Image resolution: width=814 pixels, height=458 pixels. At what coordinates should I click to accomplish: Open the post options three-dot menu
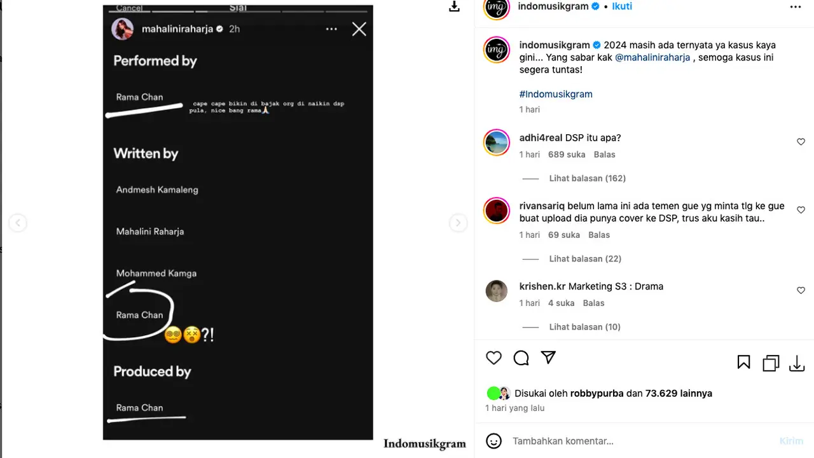(x=796, y=6)
